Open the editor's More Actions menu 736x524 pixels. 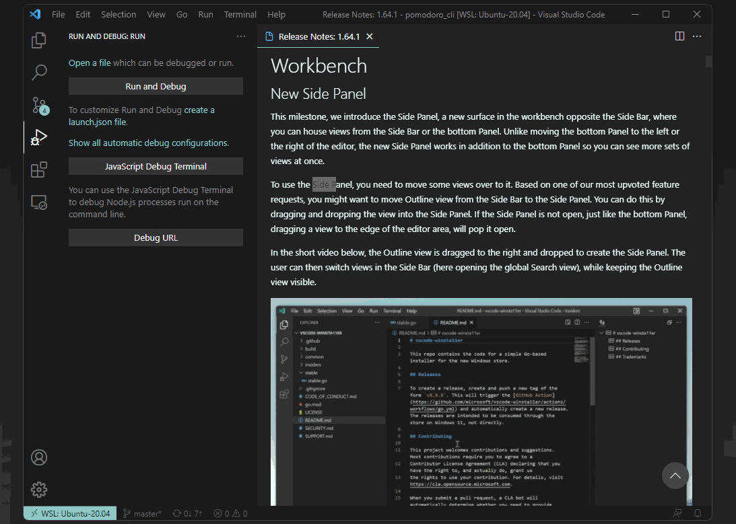click(696, 36)
